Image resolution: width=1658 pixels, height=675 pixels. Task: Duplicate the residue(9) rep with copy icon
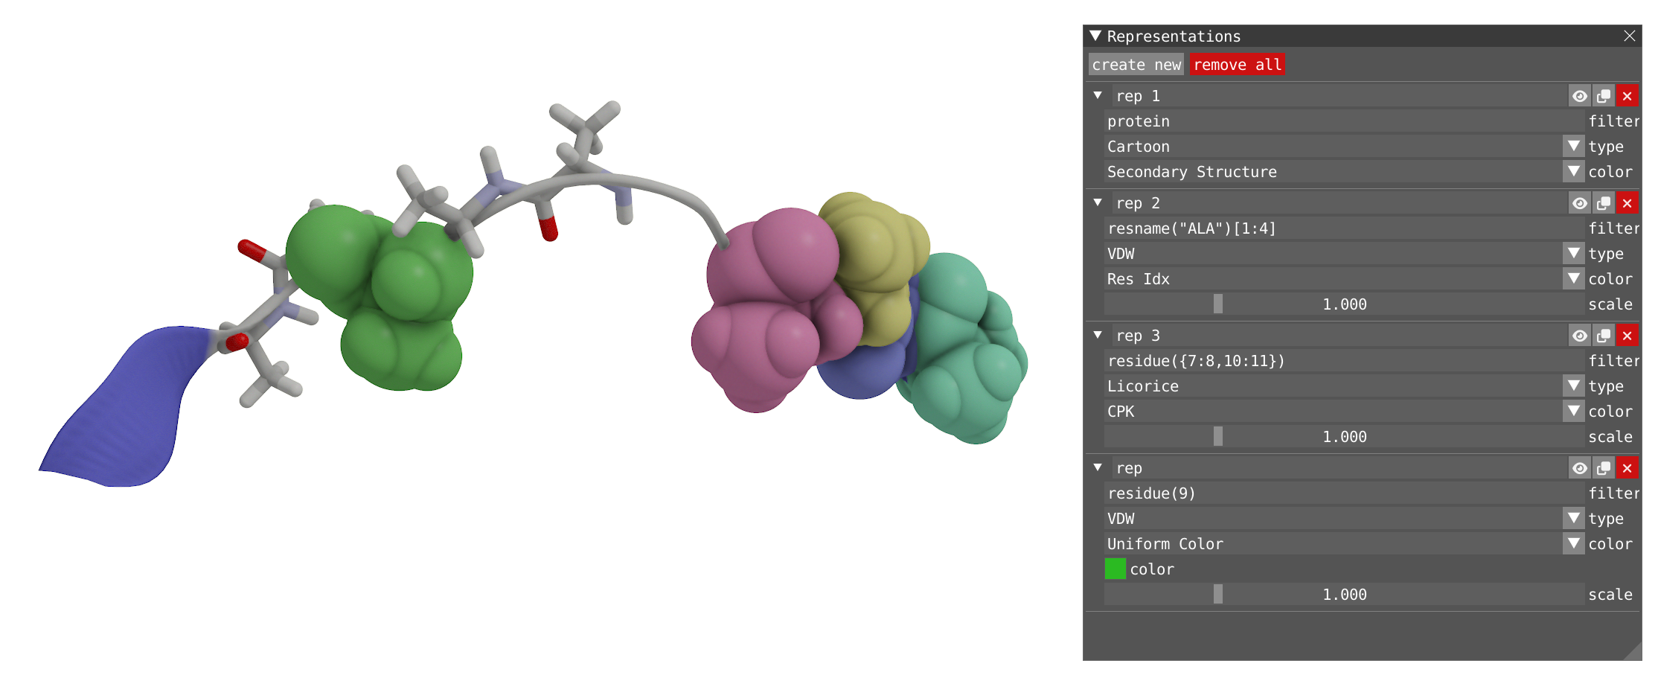pyautogui.click(x=1603, y=468)
